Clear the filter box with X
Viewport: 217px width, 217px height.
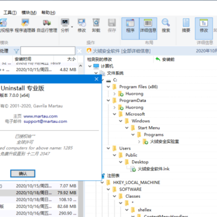pyautogui.click(x=80, y=51)
